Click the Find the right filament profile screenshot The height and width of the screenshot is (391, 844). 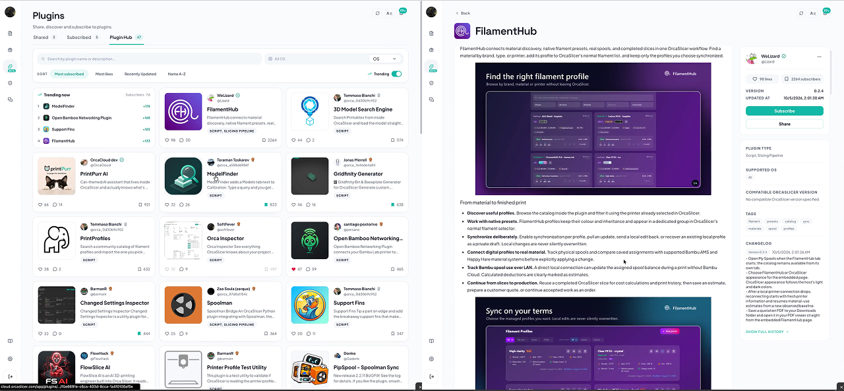(593, 129)
